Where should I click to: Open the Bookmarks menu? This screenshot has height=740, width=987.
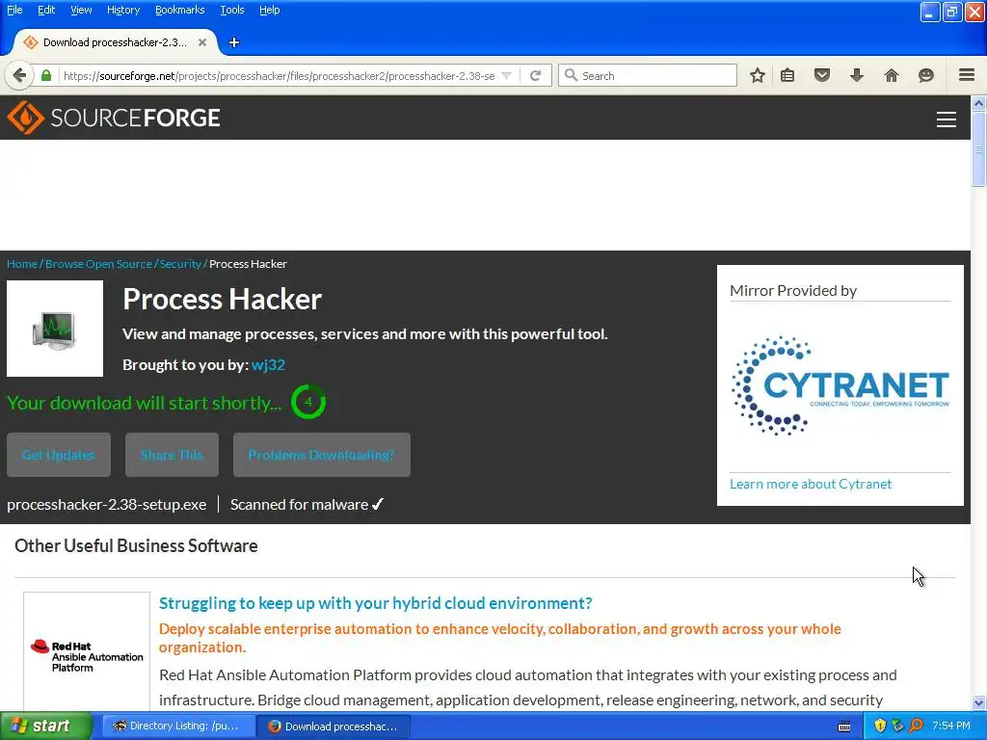[179, 10]
